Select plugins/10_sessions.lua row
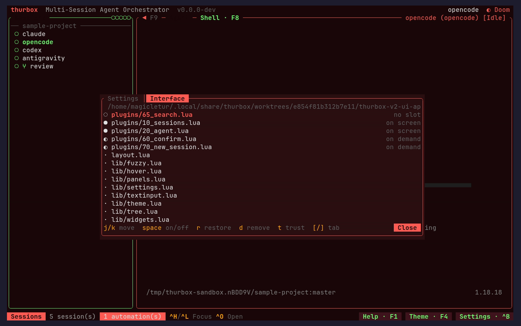The height and width of the screenshot is (326, 521). point(262,123)
